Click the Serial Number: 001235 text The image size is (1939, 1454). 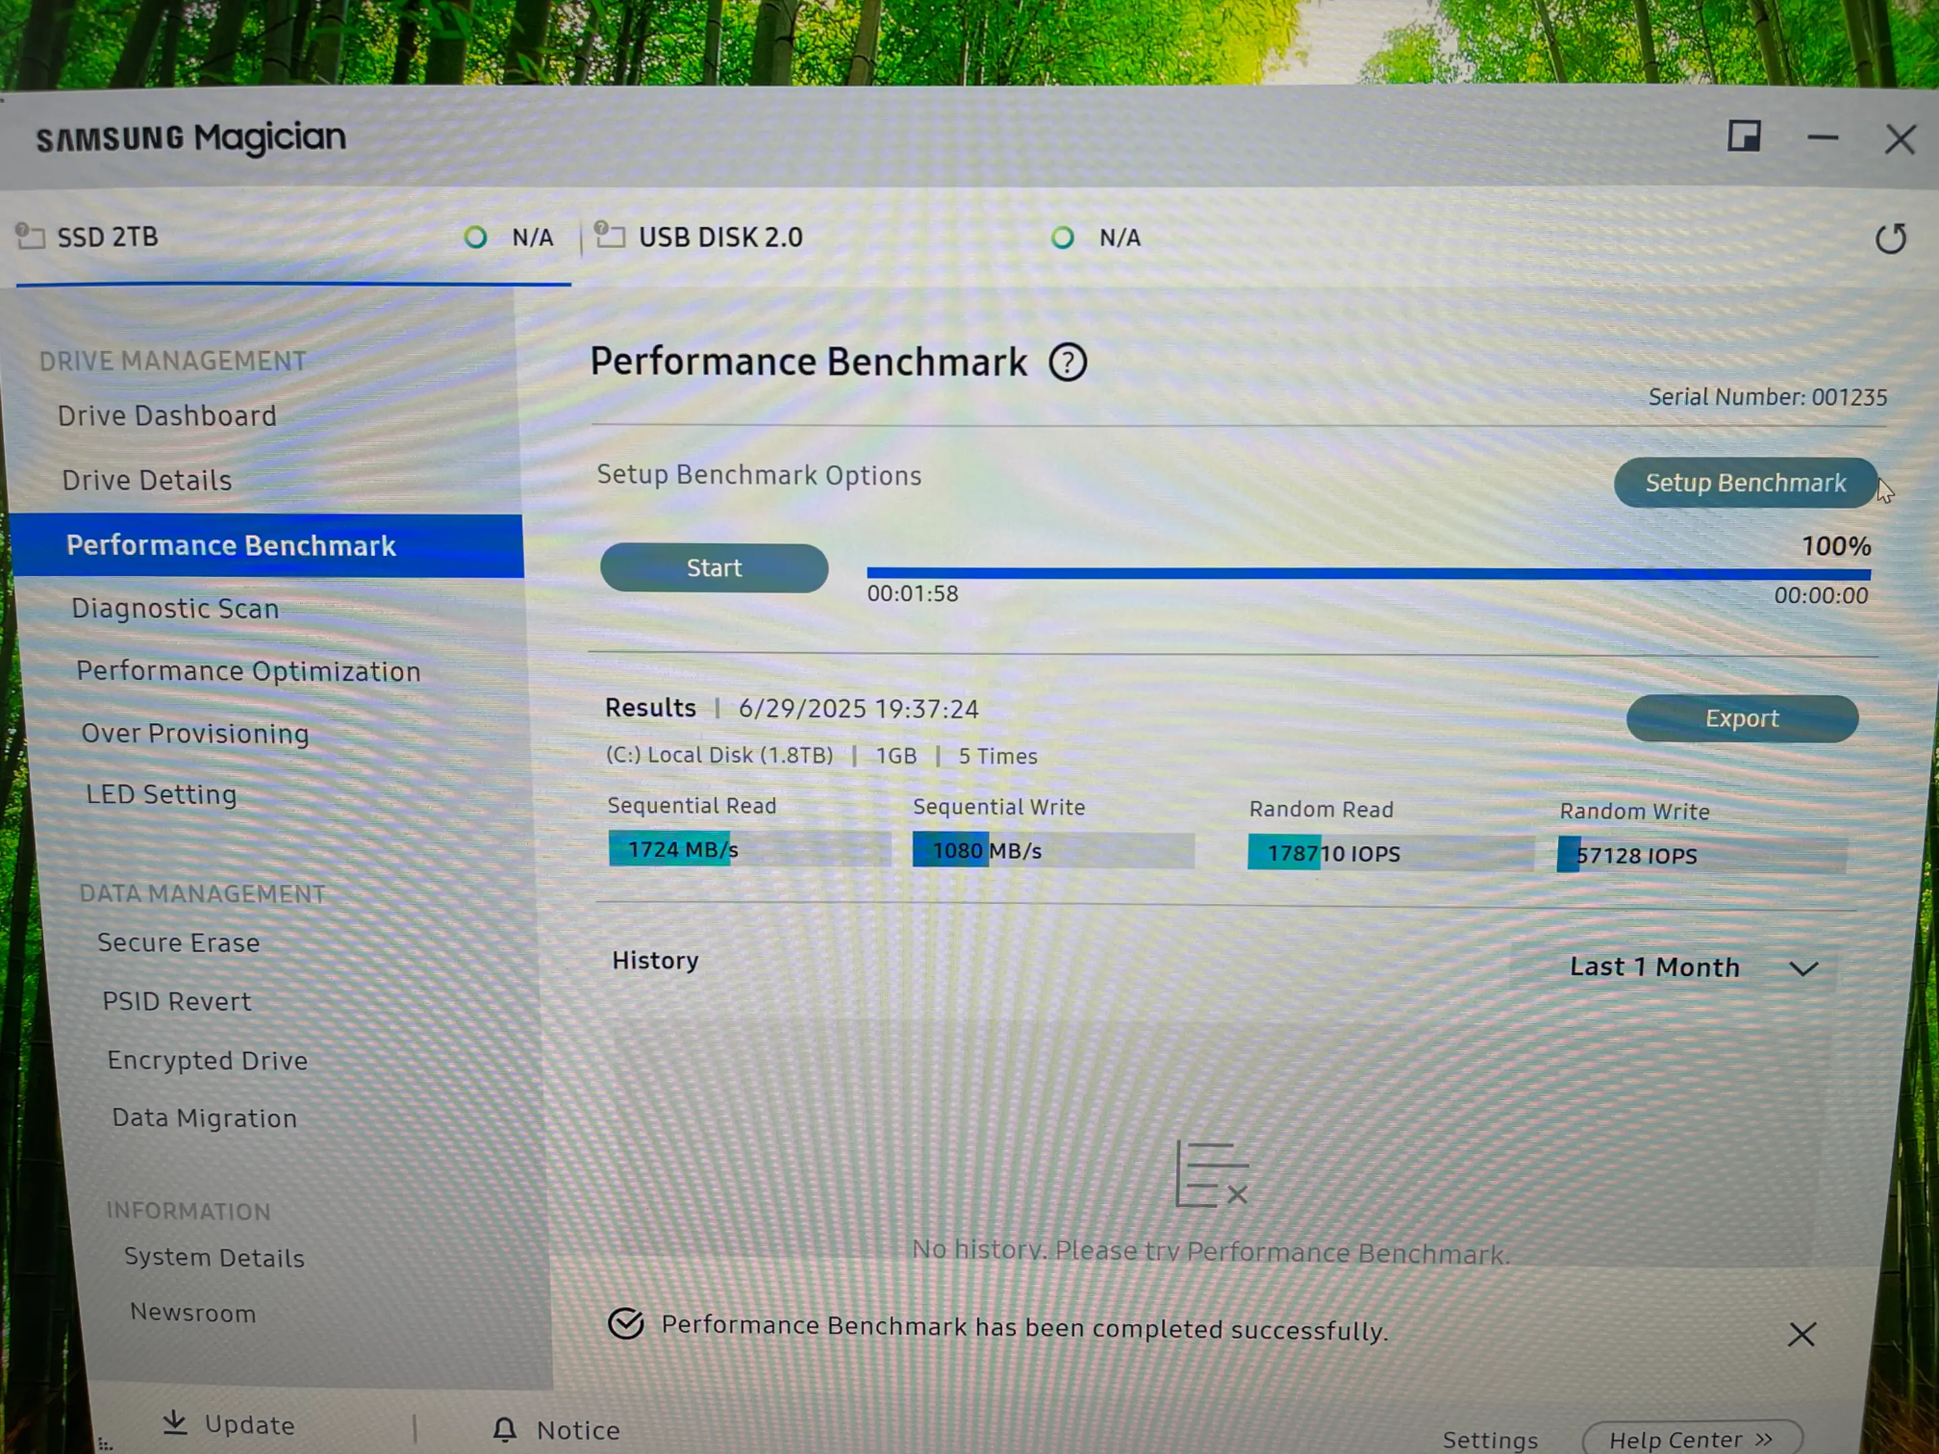[1767, 397]
